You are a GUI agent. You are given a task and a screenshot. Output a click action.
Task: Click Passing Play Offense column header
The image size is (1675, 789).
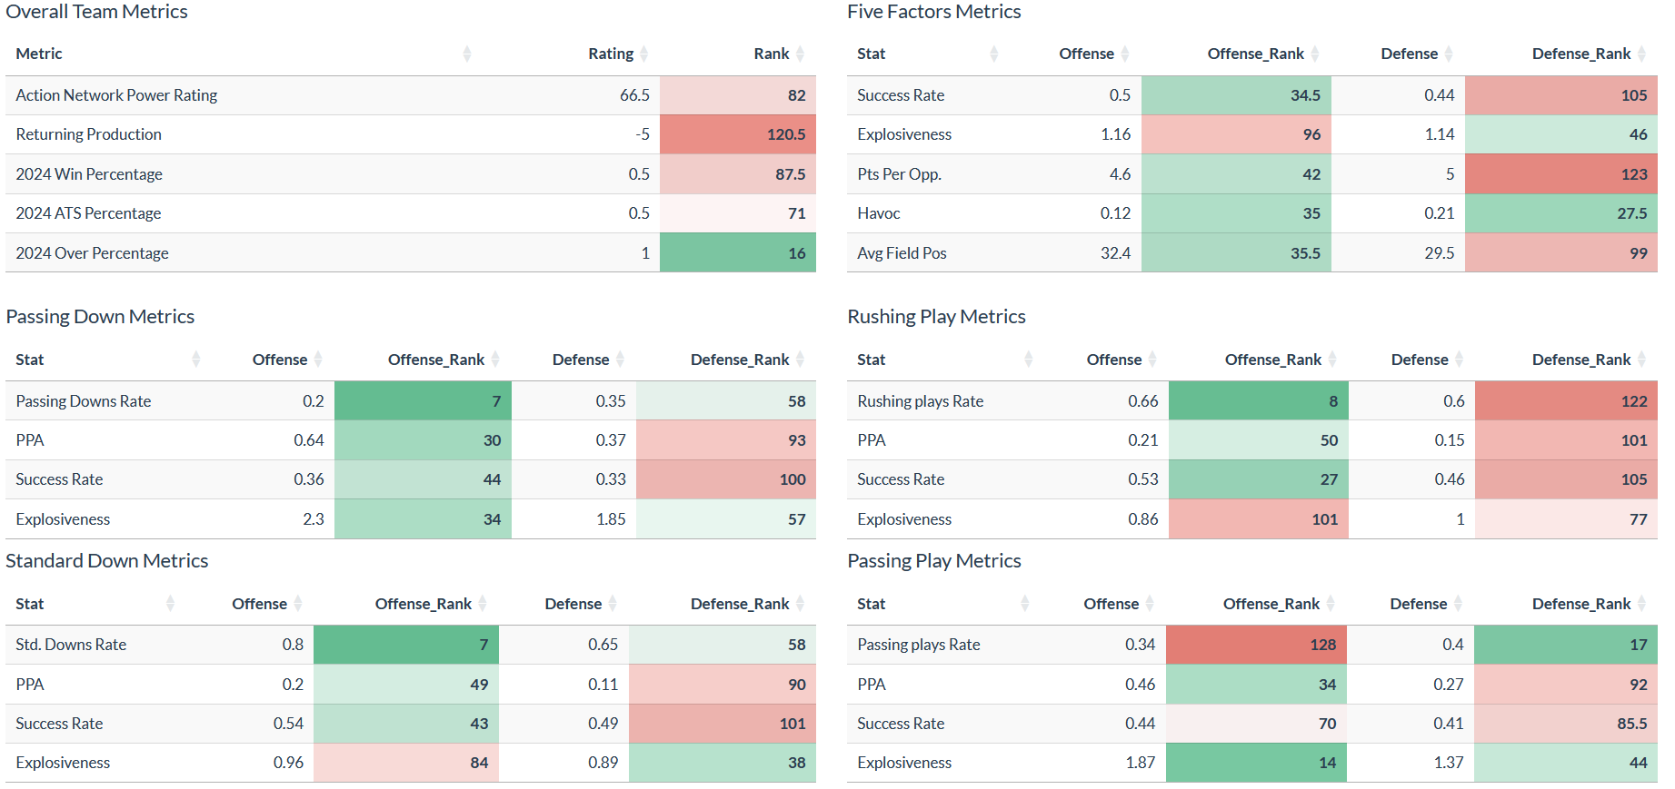click(x=1111, y=604)
